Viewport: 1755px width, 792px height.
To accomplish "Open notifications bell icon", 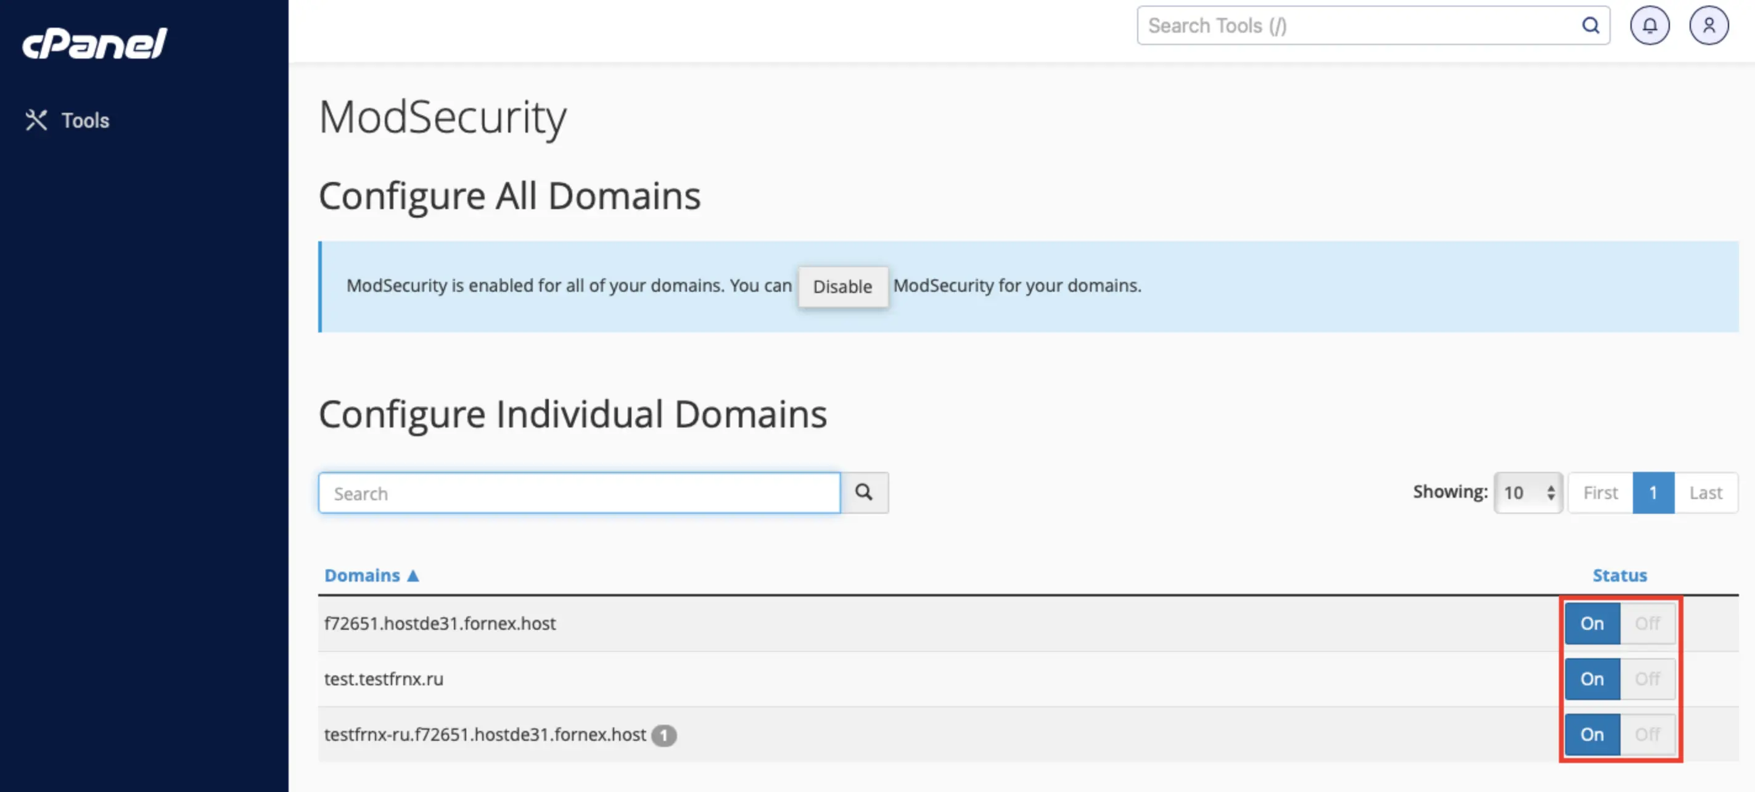I will (1650, 26).
